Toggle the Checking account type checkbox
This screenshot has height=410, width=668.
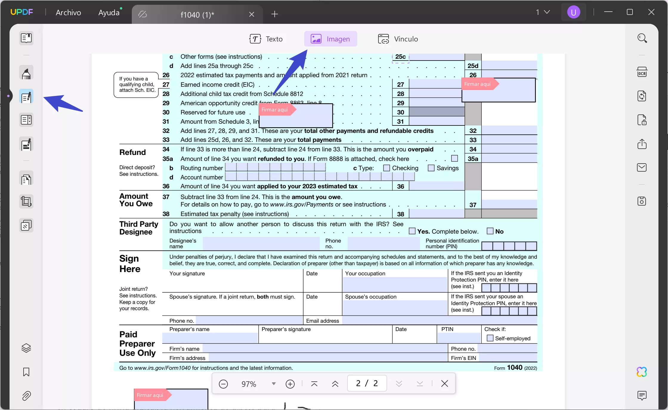pyautogui.click(x=386, y=168)
